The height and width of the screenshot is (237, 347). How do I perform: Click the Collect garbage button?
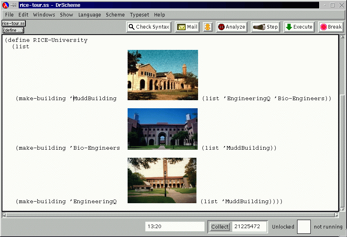pyautogui.click(x=220, y=227)
